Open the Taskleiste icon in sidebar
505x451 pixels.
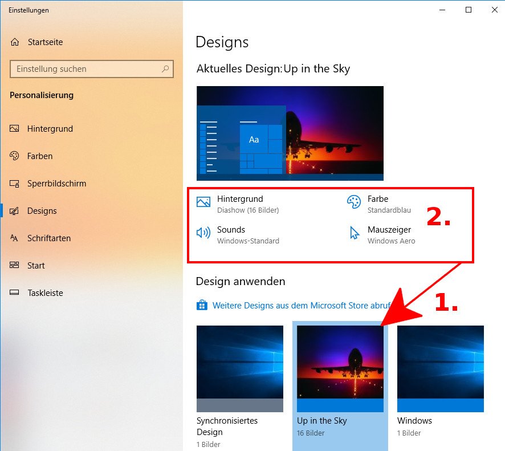[x=15, y=293]
